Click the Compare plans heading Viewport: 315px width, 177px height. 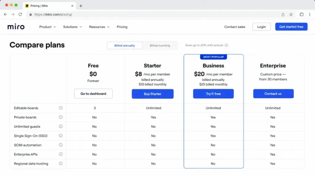[x=37, y=45]
